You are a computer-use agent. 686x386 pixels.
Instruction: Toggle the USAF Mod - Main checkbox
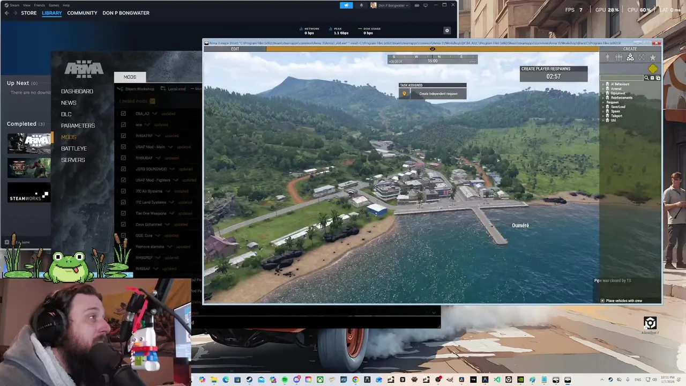[x=123, y=147]
